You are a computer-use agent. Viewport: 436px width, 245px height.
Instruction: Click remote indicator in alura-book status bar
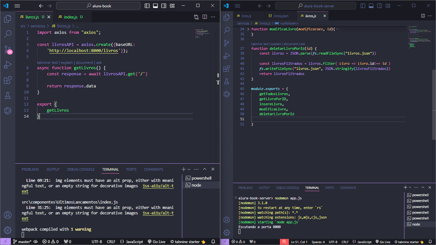coord(5,242)
